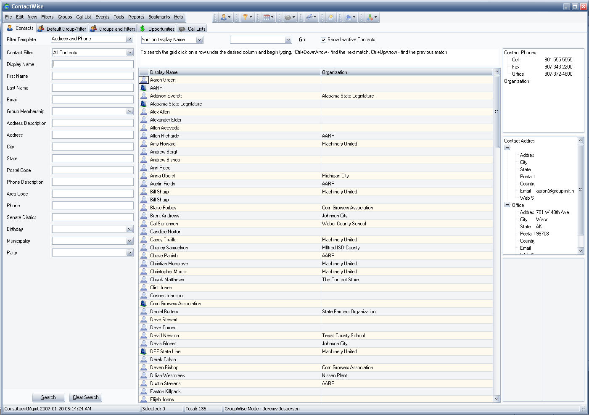This screenshot has height=415, width=589.
Task: Open the Filters menu
Action: tap(48, 17)
